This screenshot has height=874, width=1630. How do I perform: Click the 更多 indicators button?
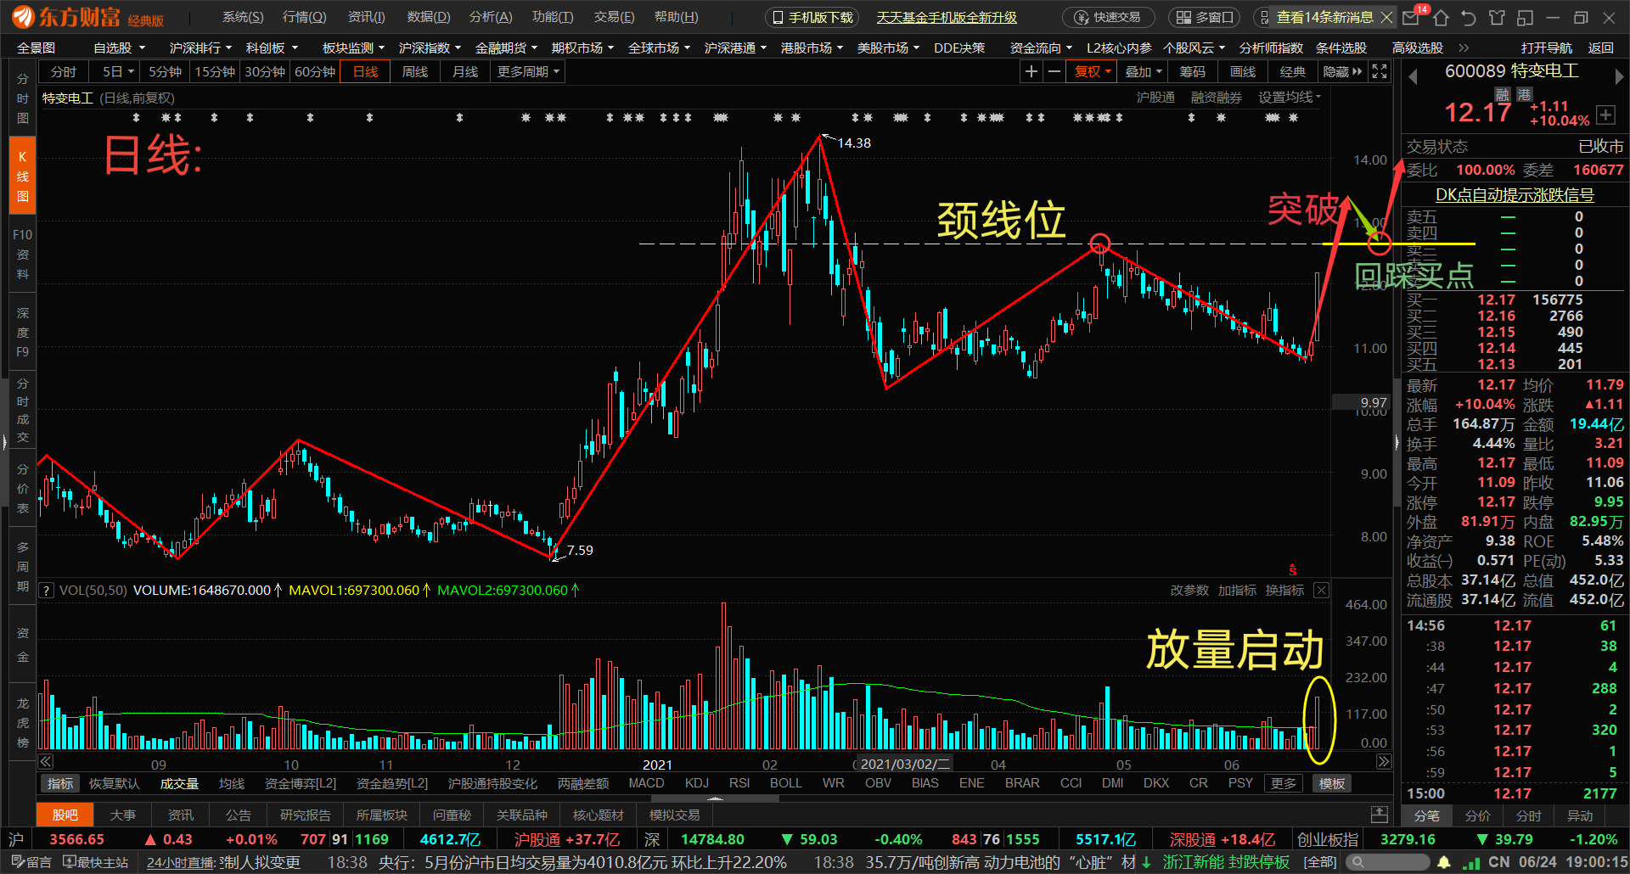click(1284, 783)
